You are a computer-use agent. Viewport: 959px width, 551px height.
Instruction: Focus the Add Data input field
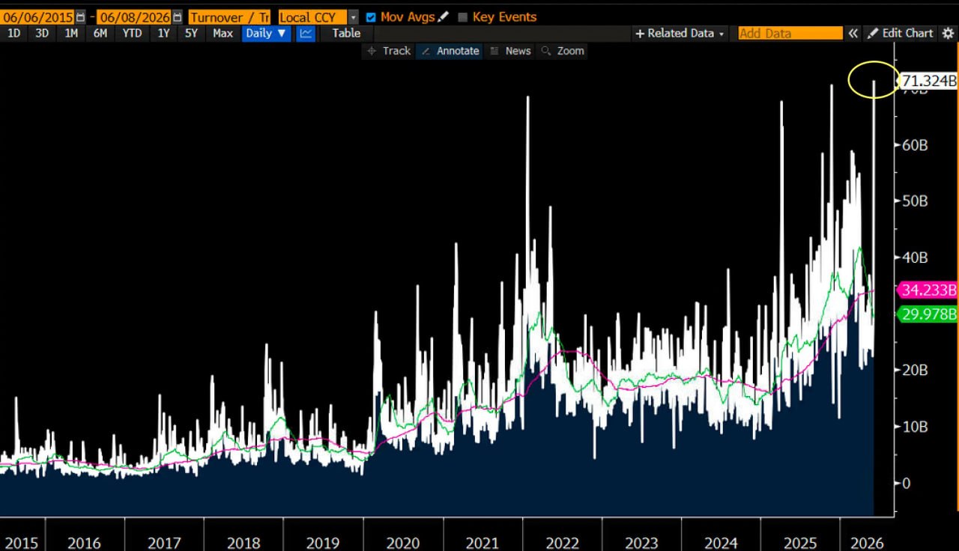click(x=790, y=33)
